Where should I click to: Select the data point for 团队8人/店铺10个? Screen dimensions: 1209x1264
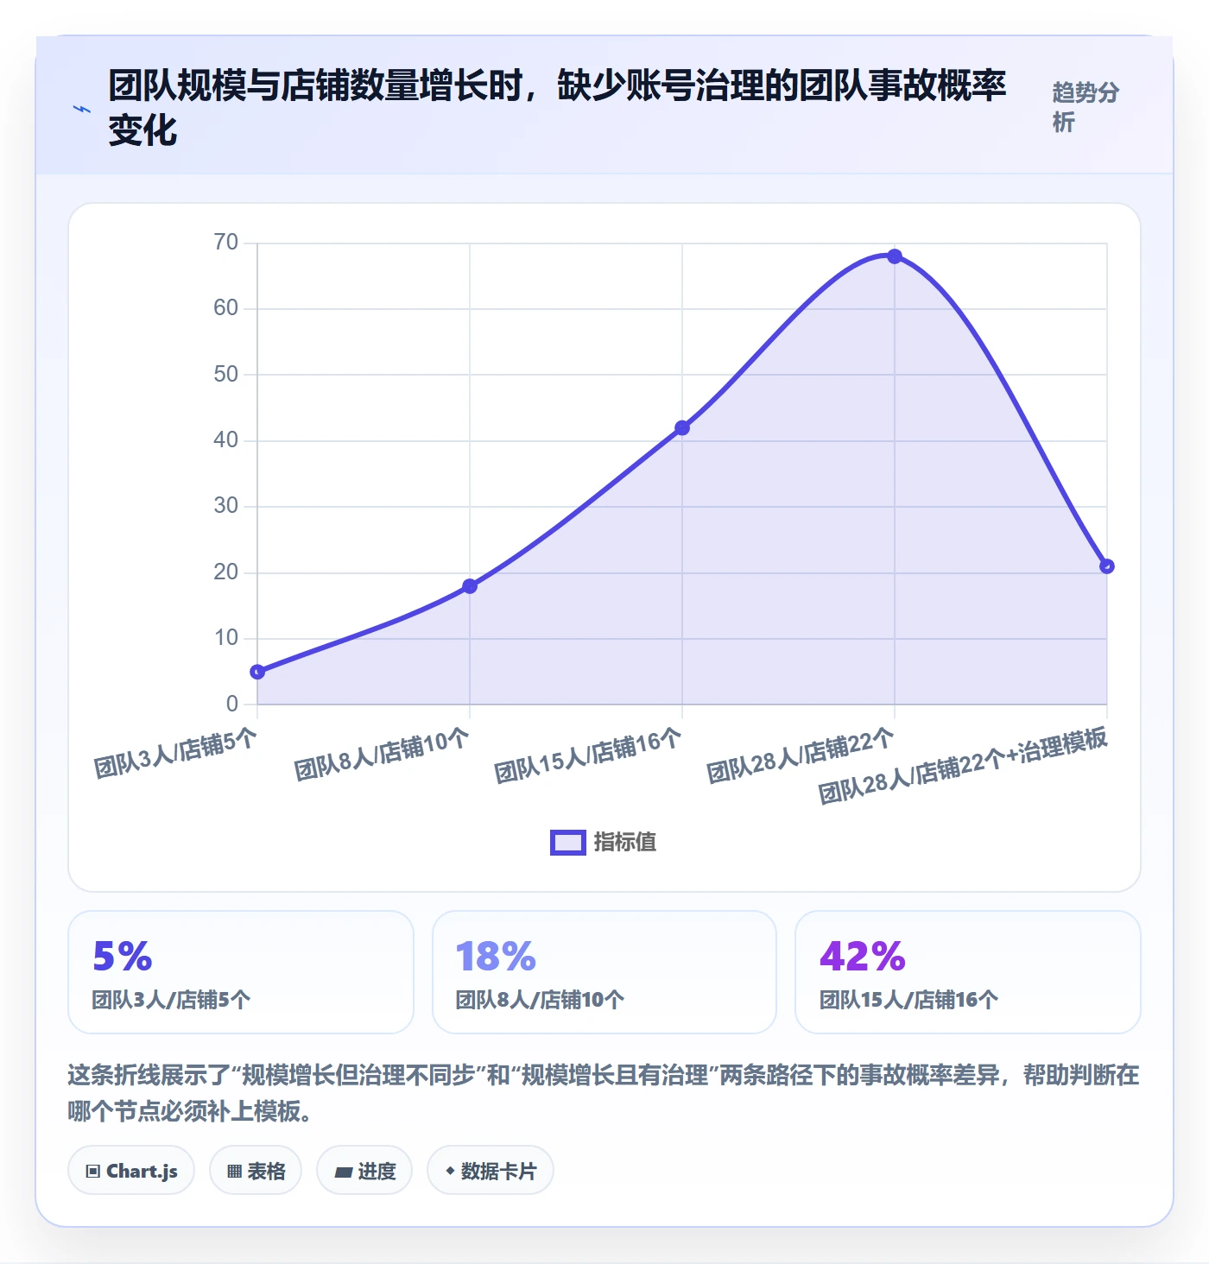point(470,586)
